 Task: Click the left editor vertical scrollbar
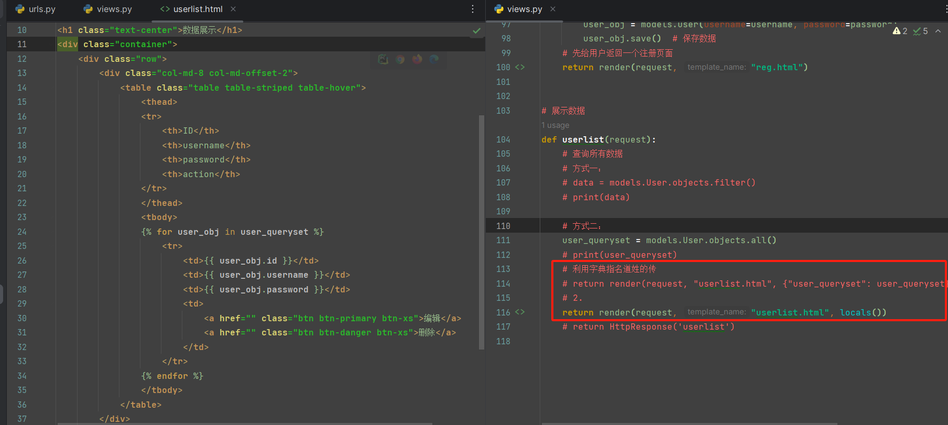click(x=482, y=232)
